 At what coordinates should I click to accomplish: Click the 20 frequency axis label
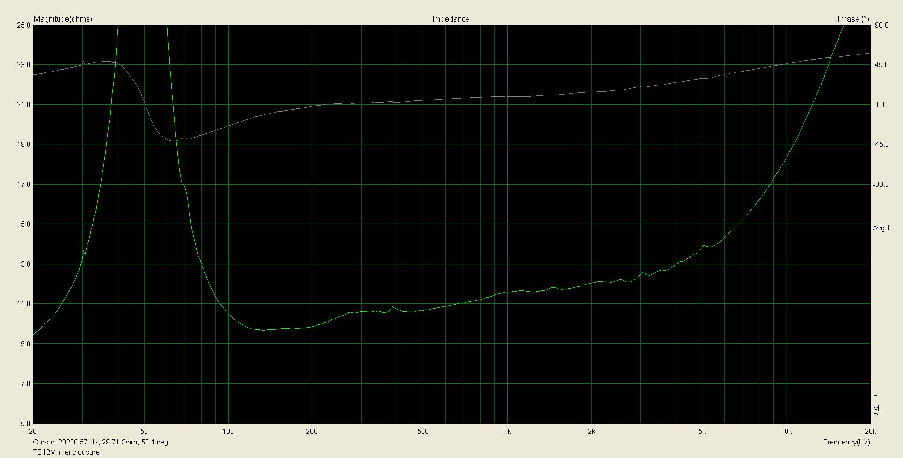tap(33, 431)
